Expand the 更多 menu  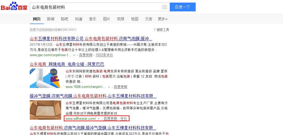[x=162, y=19]
